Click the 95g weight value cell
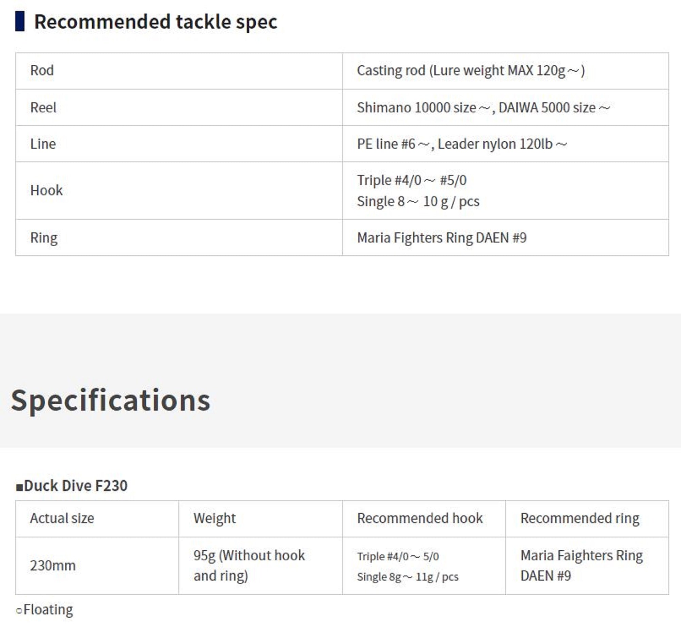This screenshot has height=627, width=681. (x=249, y=566)
